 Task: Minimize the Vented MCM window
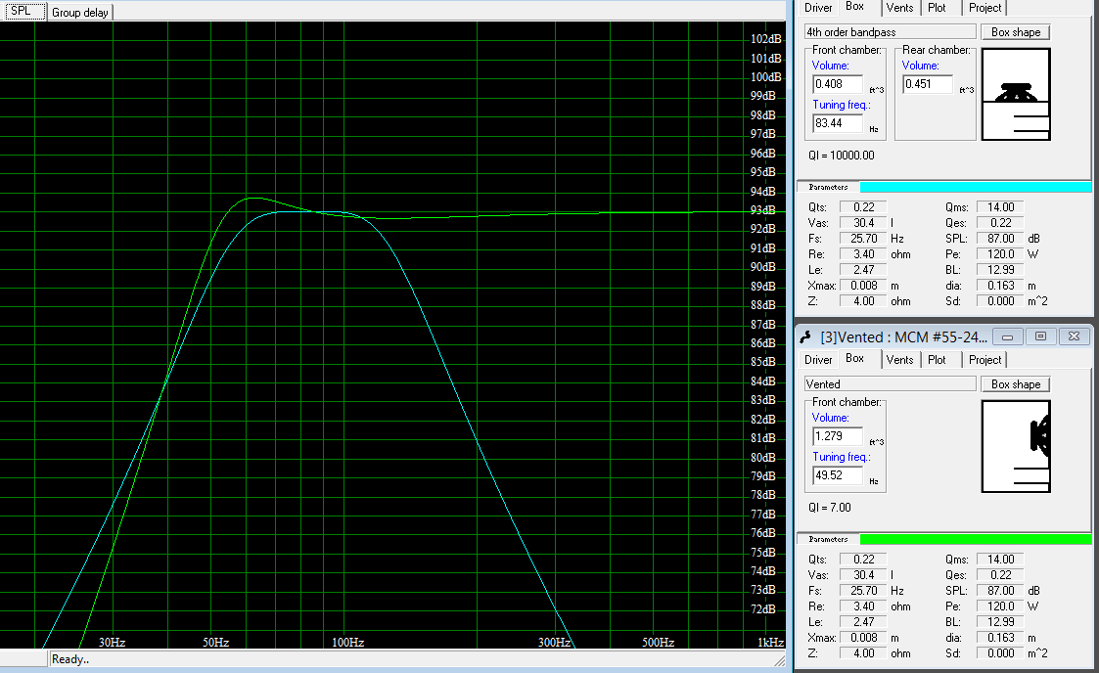click(1007, 336)
